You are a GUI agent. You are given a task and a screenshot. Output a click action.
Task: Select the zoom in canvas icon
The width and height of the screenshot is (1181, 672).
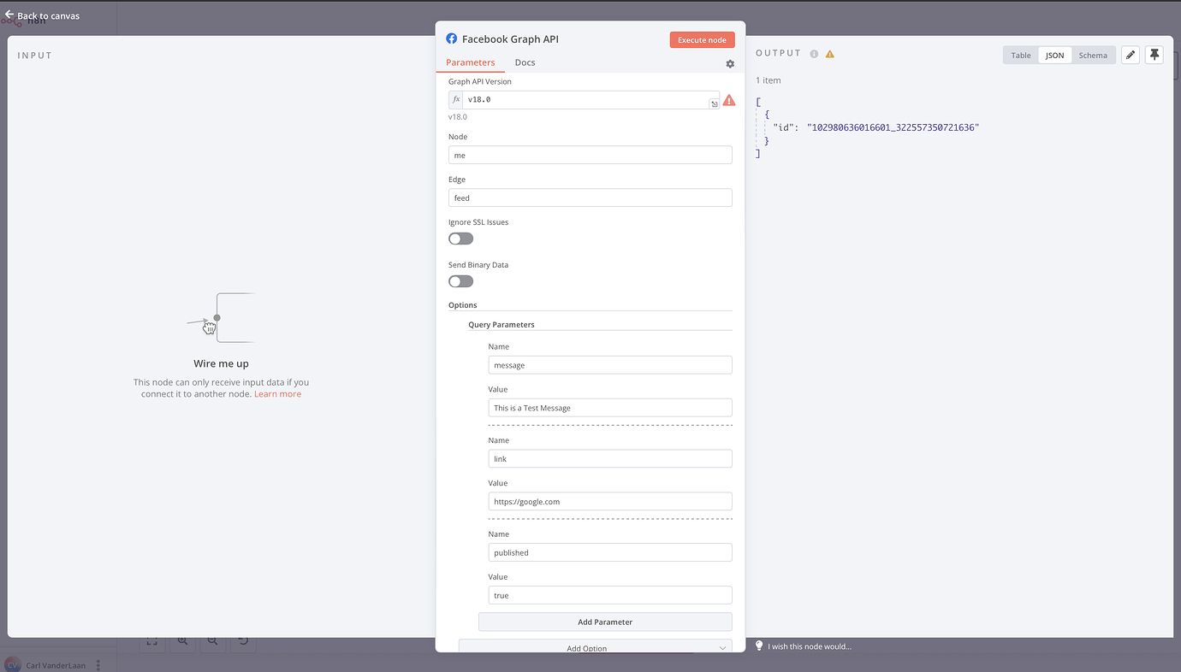(x=182, y=641)
